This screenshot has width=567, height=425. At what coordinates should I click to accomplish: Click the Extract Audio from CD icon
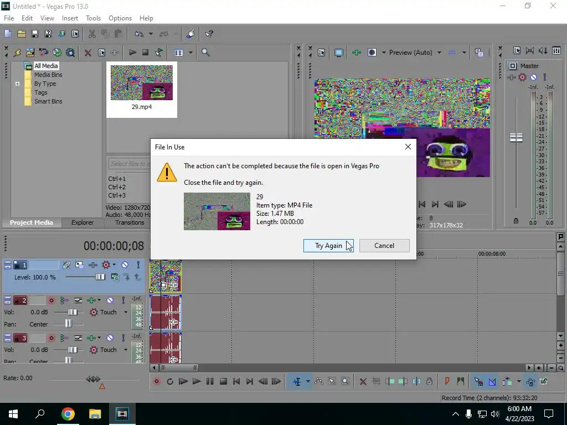click(57, 53)
